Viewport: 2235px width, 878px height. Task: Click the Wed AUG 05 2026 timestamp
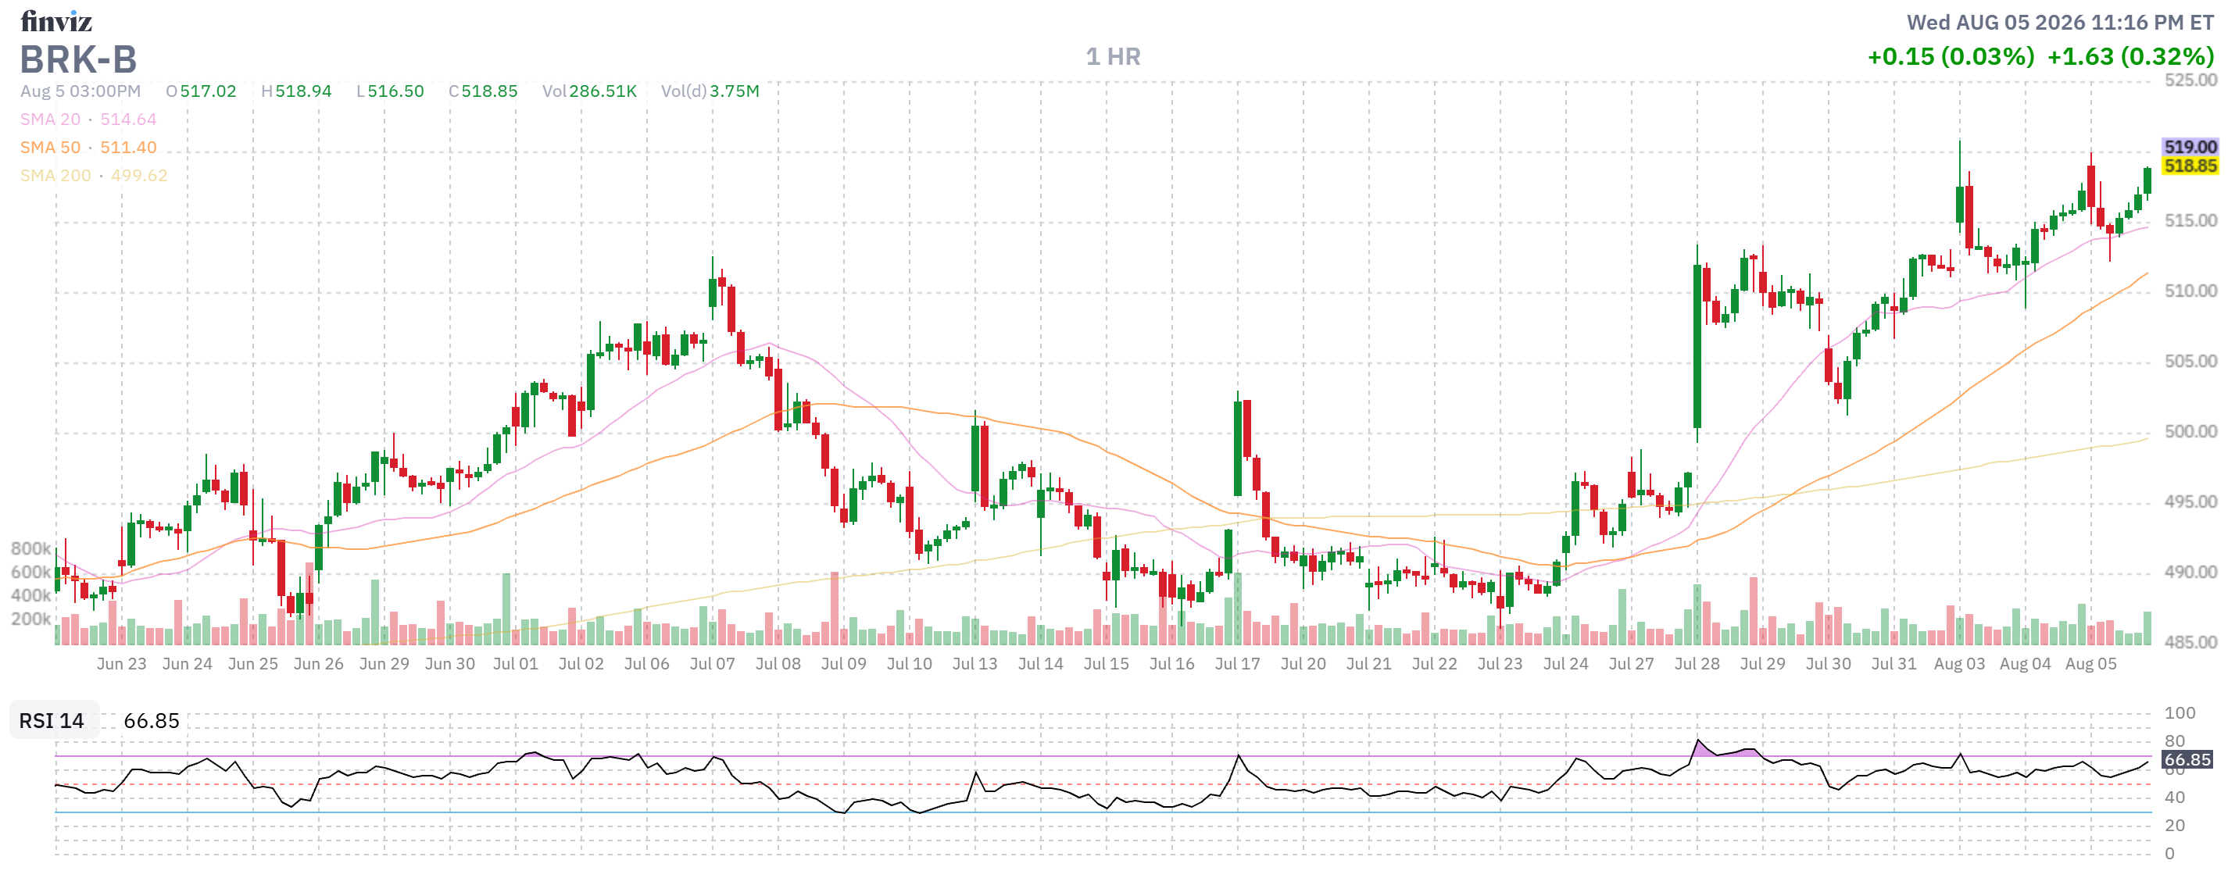(2060, 23)
